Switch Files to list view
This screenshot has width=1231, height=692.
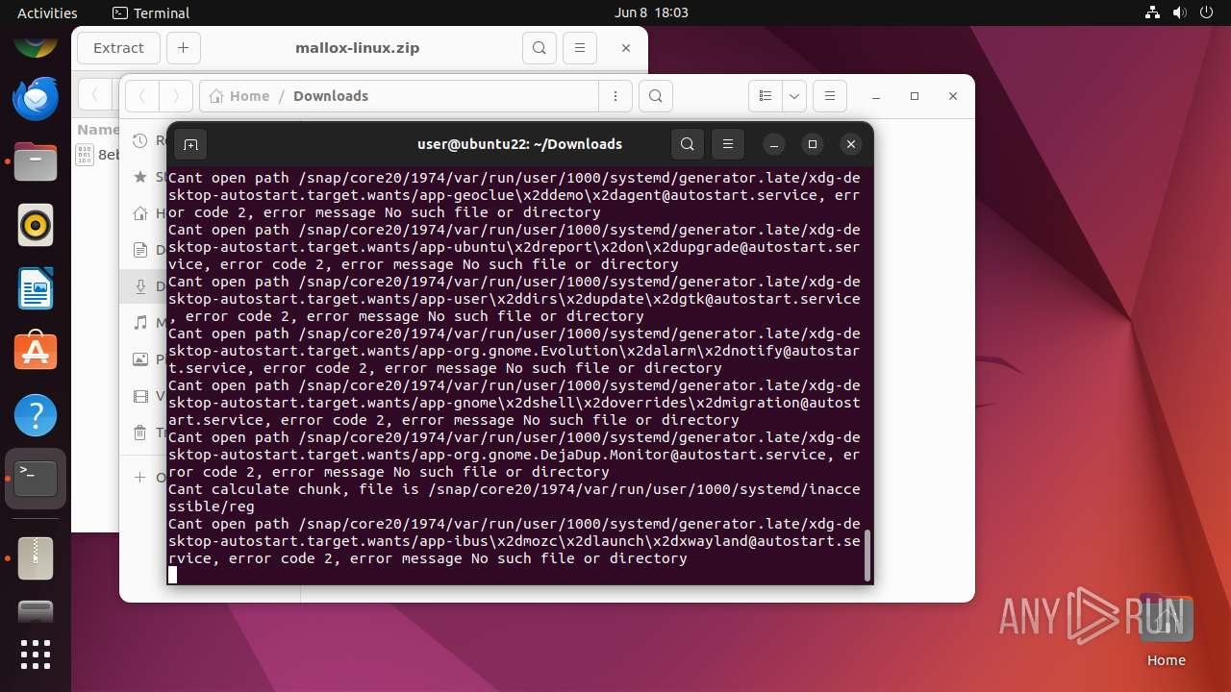766,96
